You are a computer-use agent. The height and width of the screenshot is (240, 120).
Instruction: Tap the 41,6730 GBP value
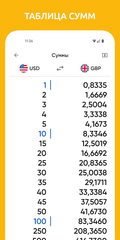click(x=94, y=212)
